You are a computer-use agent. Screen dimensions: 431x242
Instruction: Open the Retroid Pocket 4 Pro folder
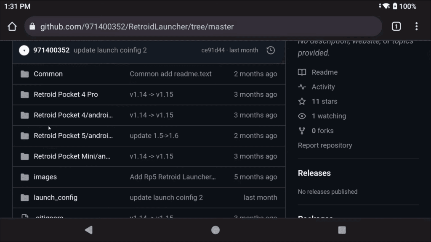66,95
